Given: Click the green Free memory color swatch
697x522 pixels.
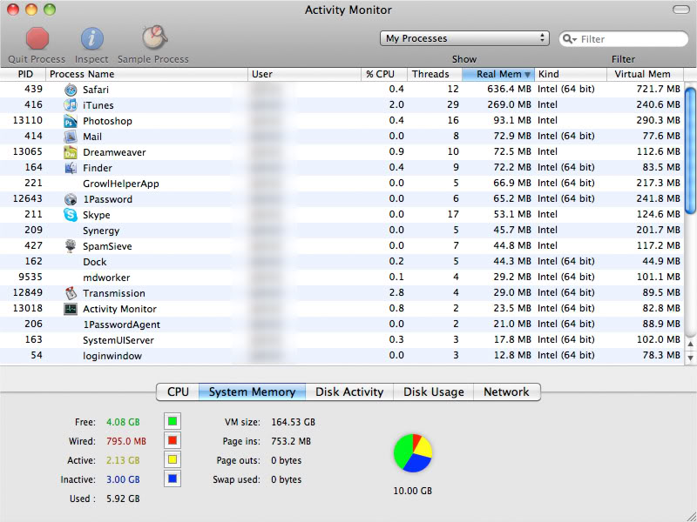Looking at the screenshot, I should [173, 421].
